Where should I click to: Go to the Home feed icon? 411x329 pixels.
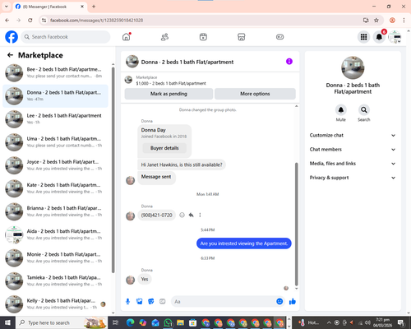127,37
